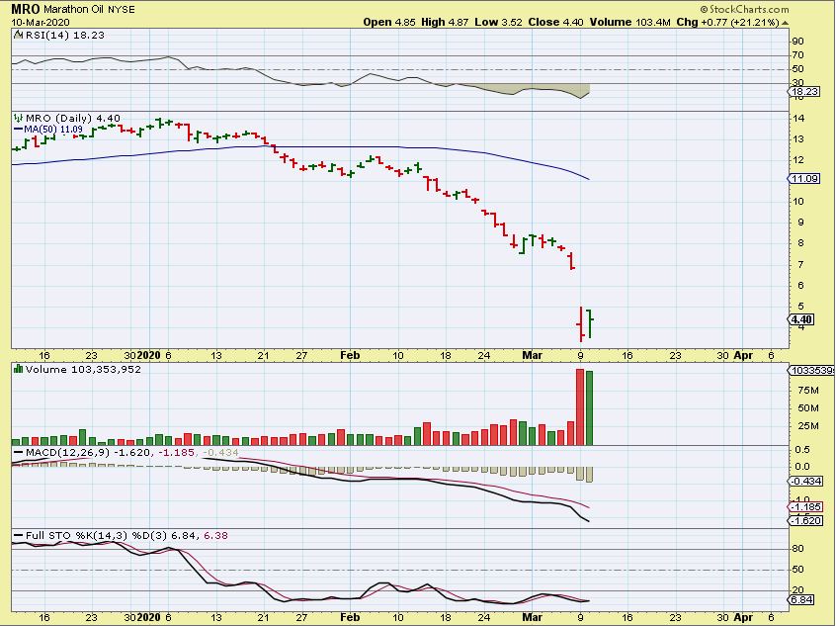Click the 18.23 RSI value tag on the right axis
The height and width of the screenshot is (626, 836).
pyautogui.click(x=803, y=92)
